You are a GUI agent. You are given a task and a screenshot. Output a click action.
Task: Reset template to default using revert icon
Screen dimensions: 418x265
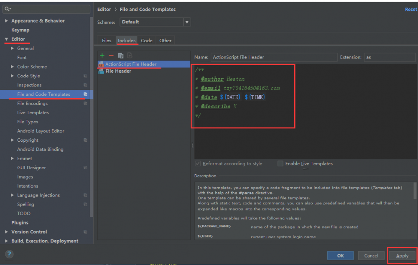(x=129, y=55)
